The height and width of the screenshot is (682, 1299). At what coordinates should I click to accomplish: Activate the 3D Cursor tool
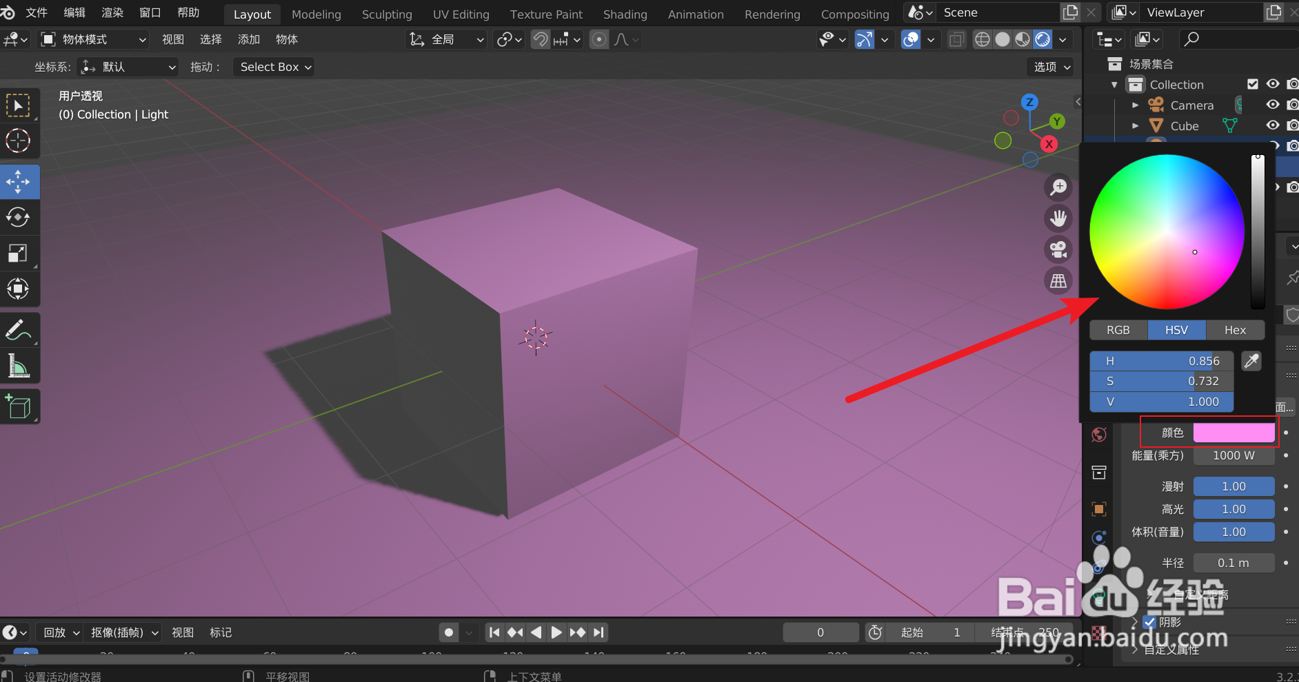(x=19, y=141)
